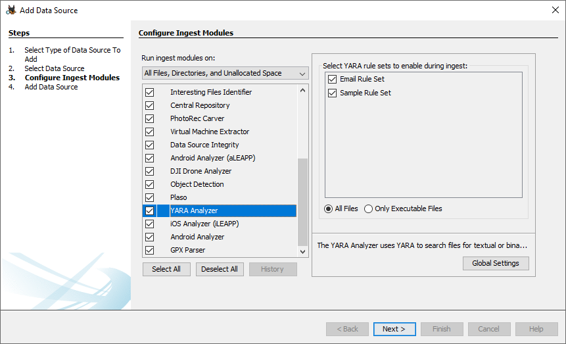Disable the Email Rule Set checkbox
566x344 pixels.
click(x=332, y=80)
